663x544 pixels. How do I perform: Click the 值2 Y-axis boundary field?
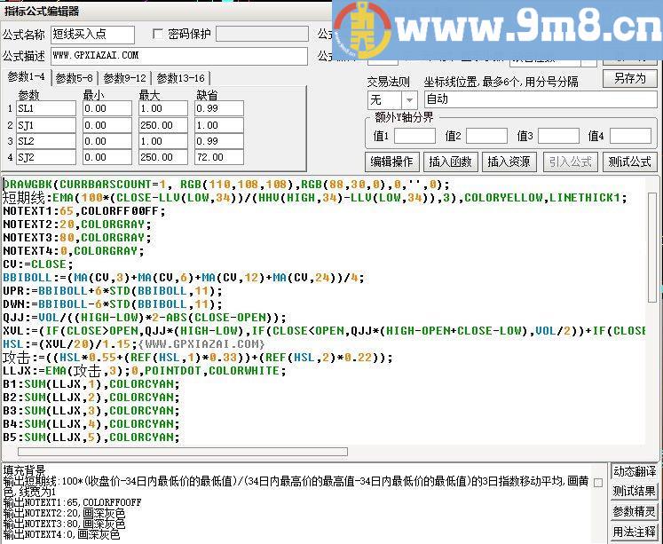click(x=486, y=136)
